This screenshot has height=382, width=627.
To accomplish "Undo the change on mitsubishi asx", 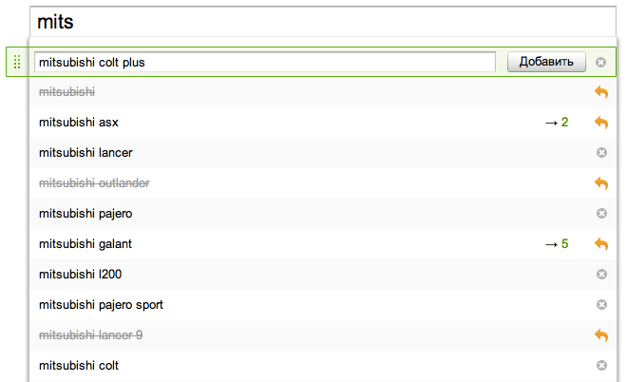I will (x=600, y=123).
